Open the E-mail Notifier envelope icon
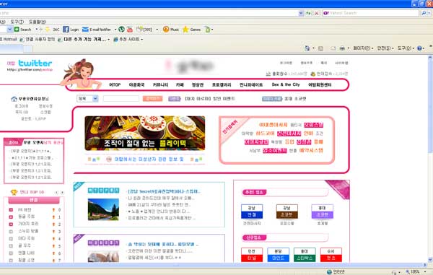Image resolution: width=433 pixels, height=275 pixels. 85,30
